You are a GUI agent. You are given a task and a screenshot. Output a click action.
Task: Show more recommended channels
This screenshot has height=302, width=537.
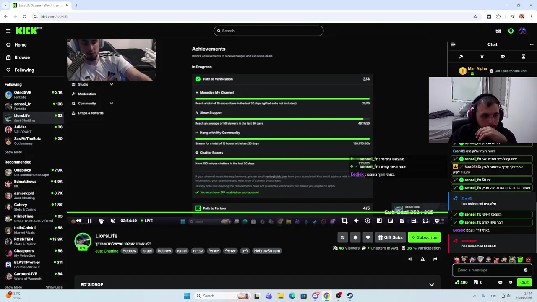click(13, 287)
